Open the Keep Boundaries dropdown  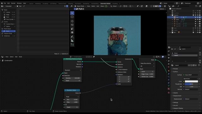click(x=147, y=63)
